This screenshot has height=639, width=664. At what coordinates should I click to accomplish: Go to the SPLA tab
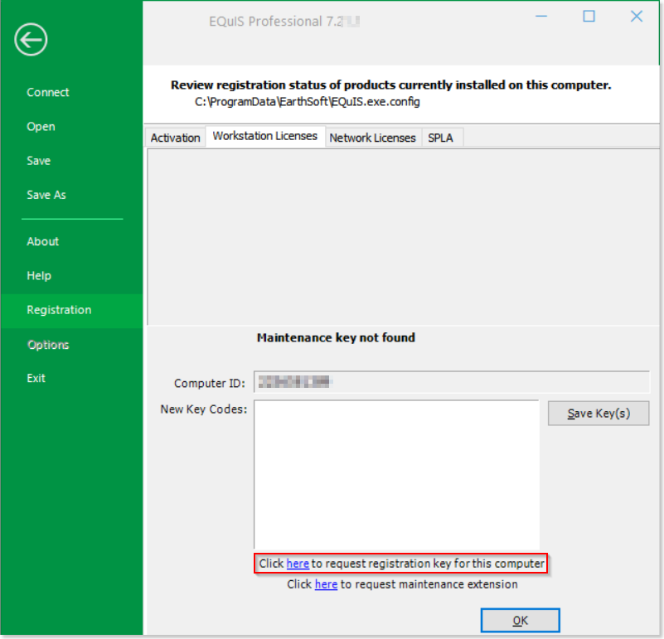pyautogui.click(x=440, y=138)
